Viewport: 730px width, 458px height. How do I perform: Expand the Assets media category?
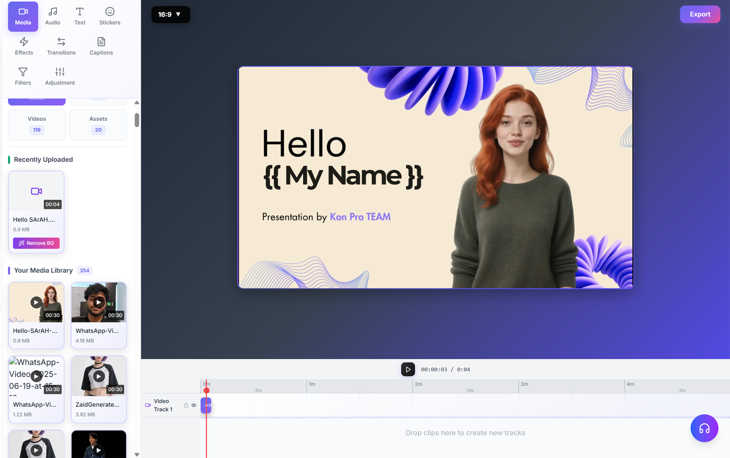click(98, 125)
